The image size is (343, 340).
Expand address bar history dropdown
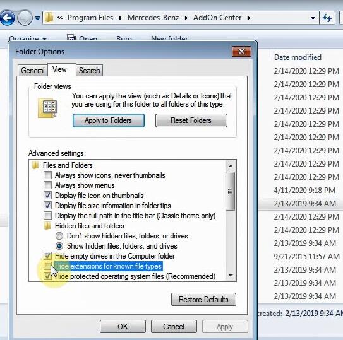[313, 18]
